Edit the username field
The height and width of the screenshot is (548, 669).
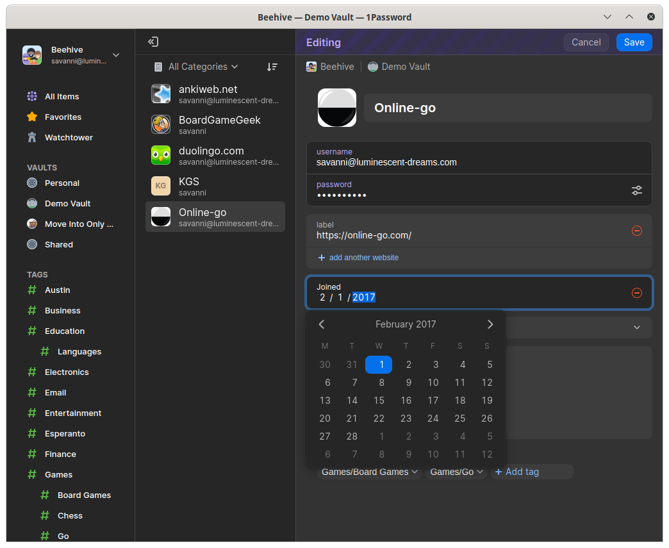click(x=479, y=158)
